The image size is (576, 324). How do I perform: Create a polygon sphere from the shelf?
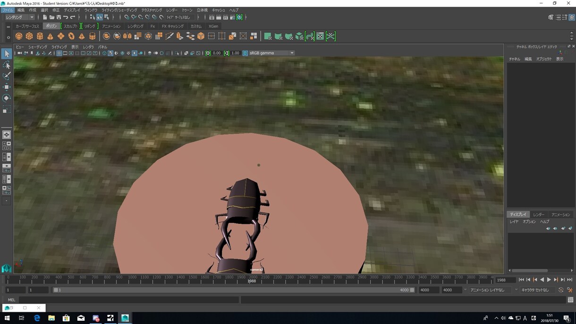pos(19,36)
